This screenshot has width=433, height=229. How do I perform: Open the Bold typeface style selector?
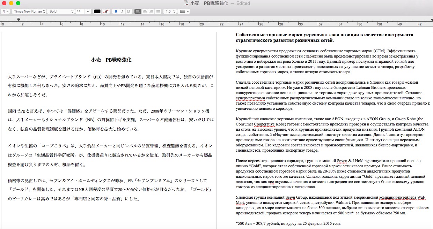pyautogui.click(x=61, y=11)
